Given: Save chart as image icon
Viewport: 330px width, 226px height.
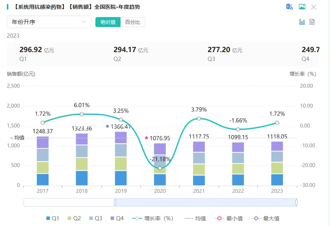Looking at the screenshot, I should (302, 7).
